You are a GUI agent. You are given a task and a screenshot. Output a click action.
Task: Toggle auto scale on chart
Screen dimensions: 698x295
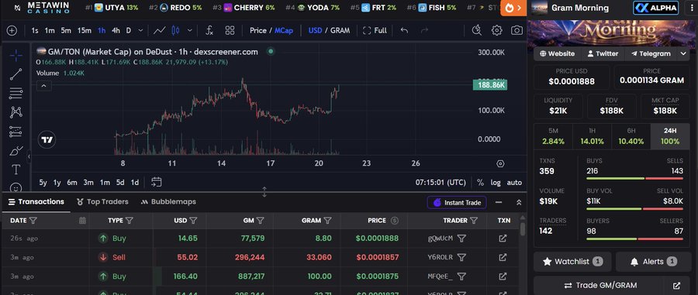[x=514, y=183]
